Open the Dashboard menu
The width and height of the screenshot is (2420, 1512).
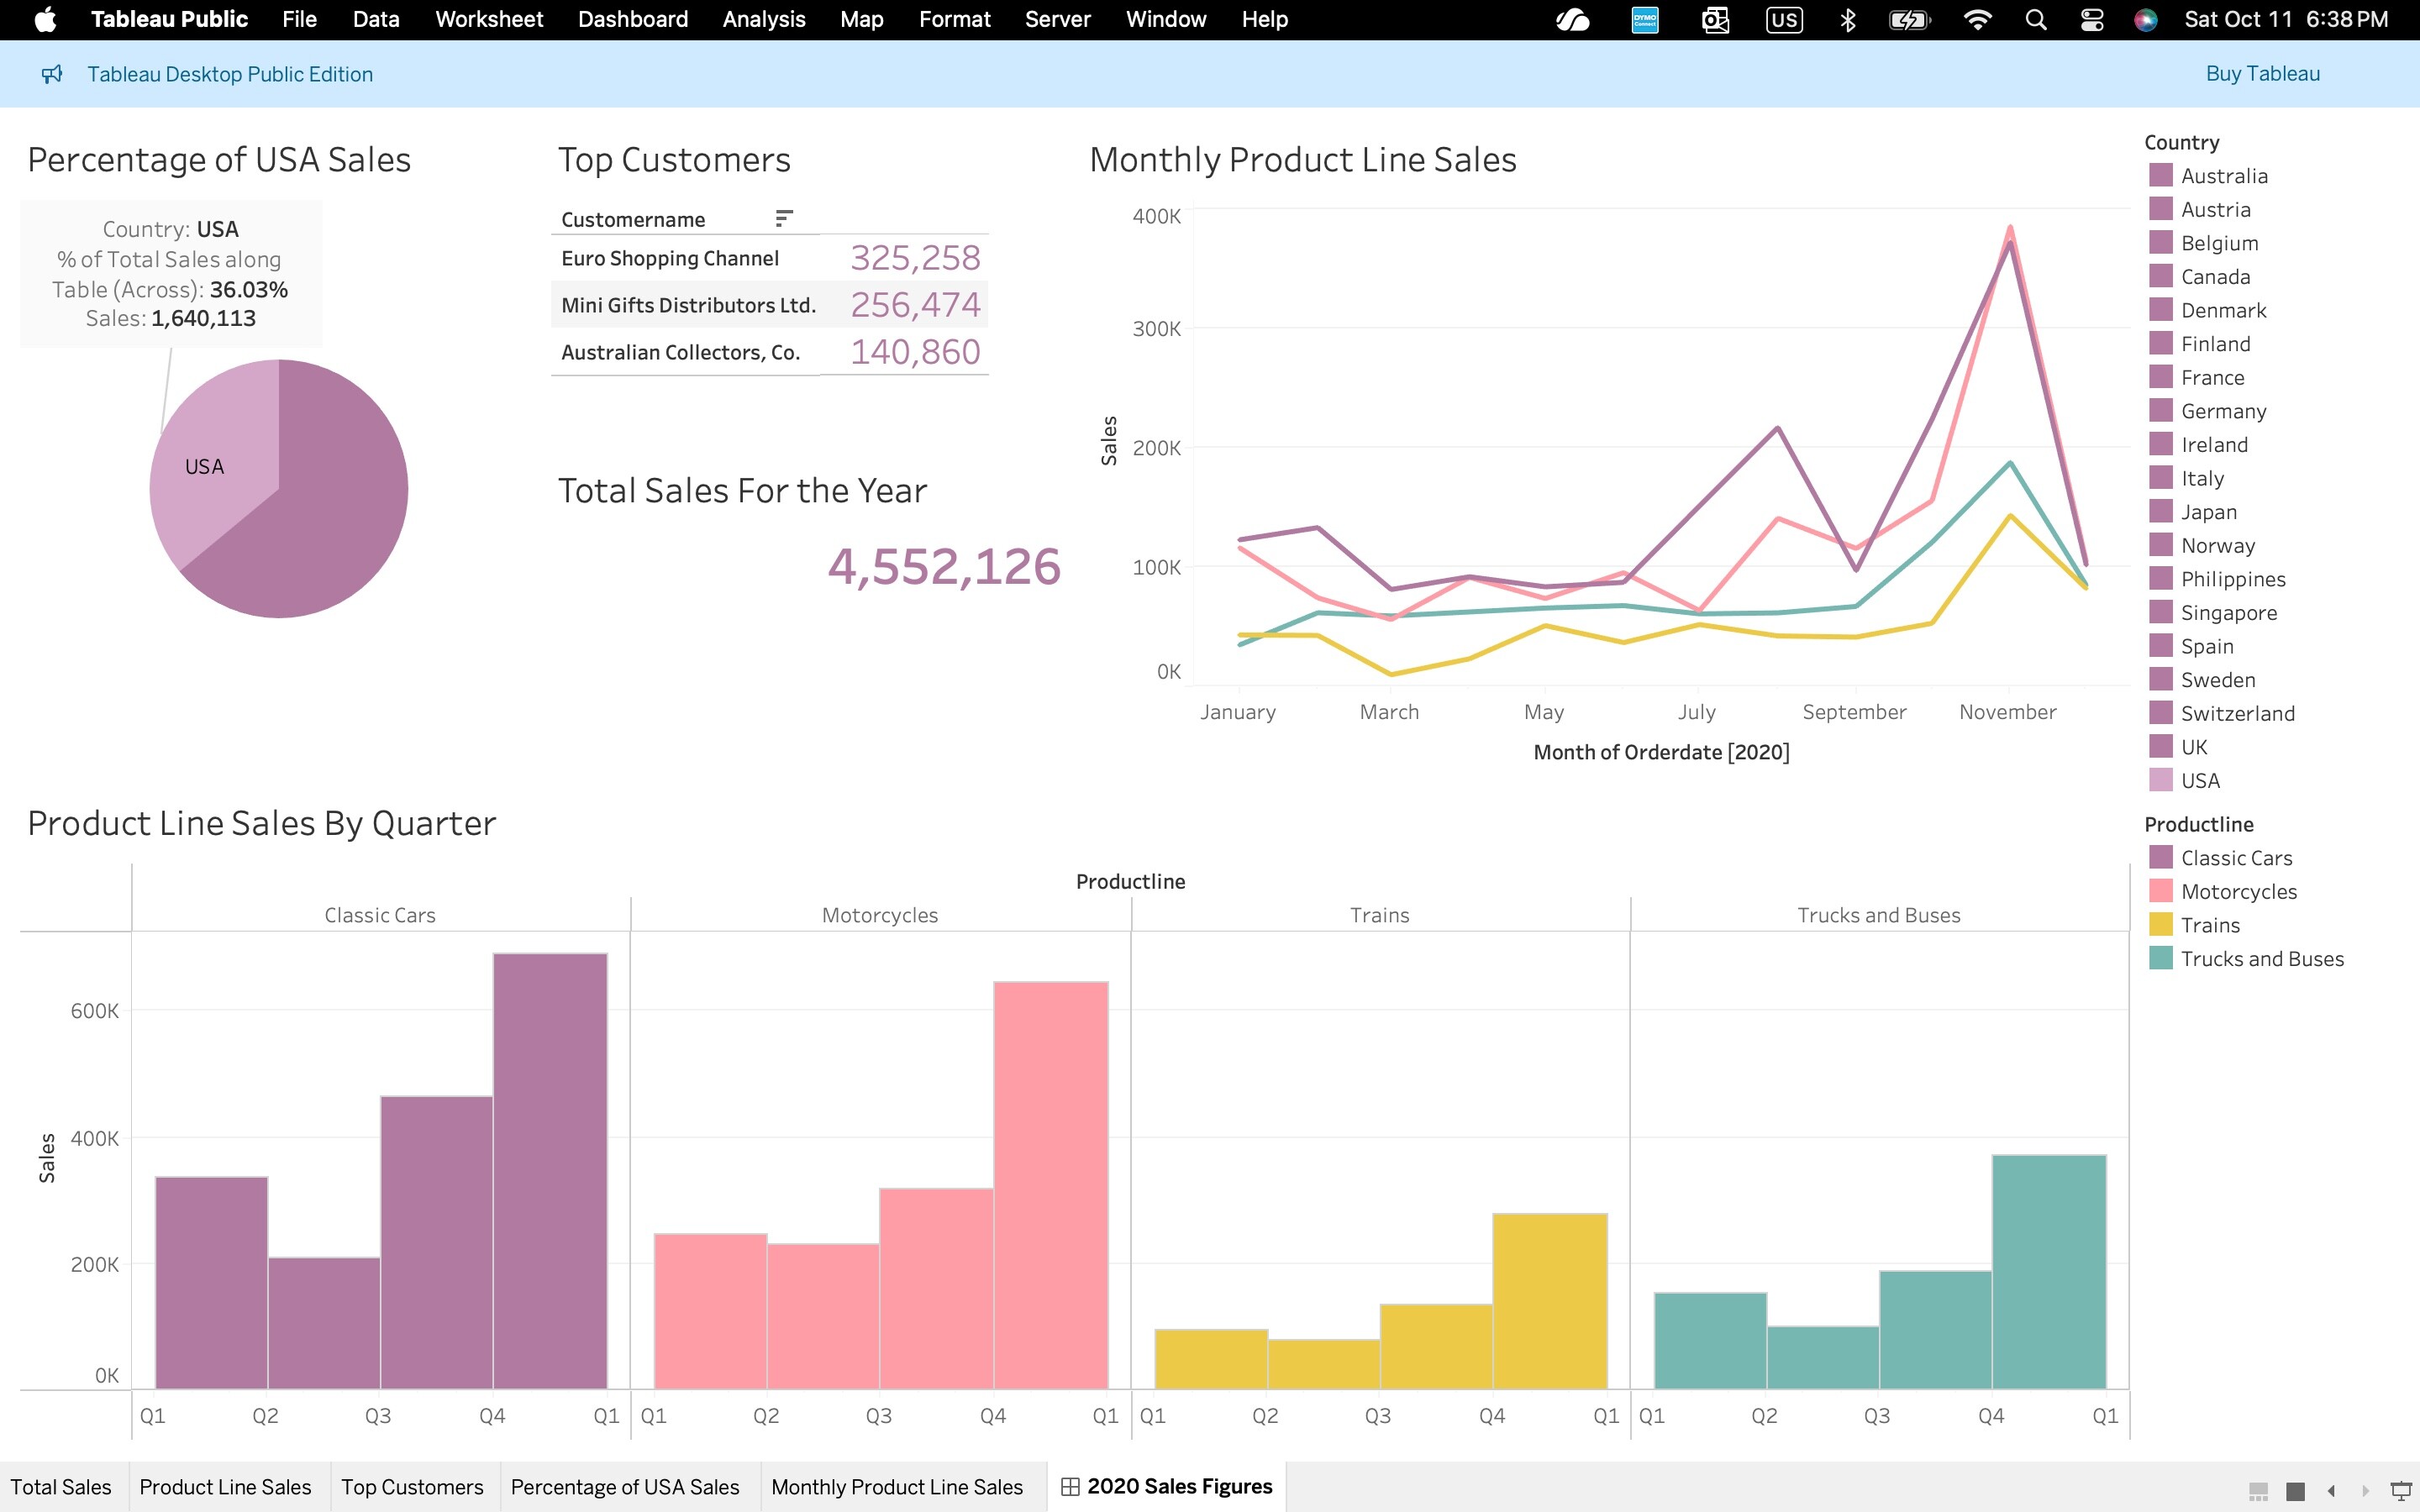coord(632,19)
